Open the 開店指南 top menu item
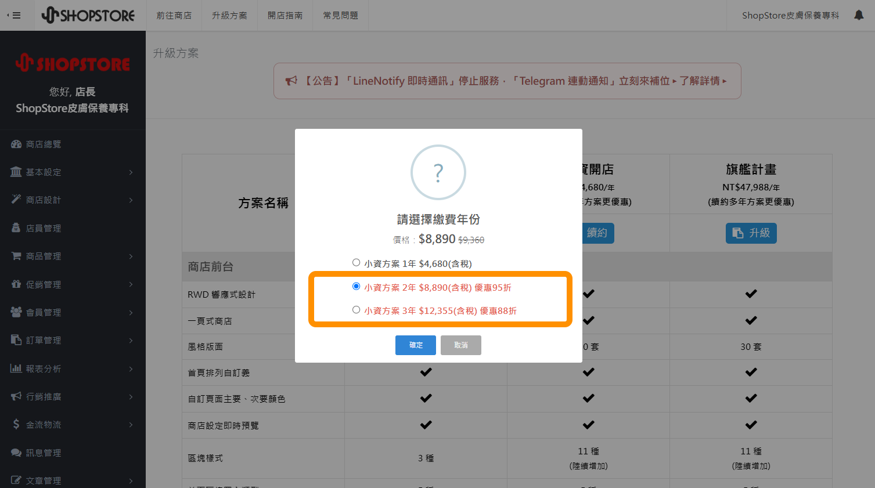The image size is (875, 488). coord(285,16)
